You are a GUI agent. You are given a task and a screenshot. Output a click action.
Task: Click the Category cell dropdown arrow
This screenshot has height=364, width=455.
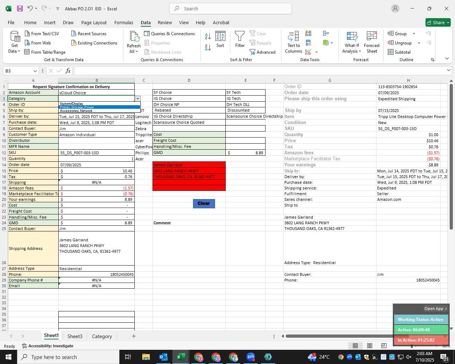(138, 99)
